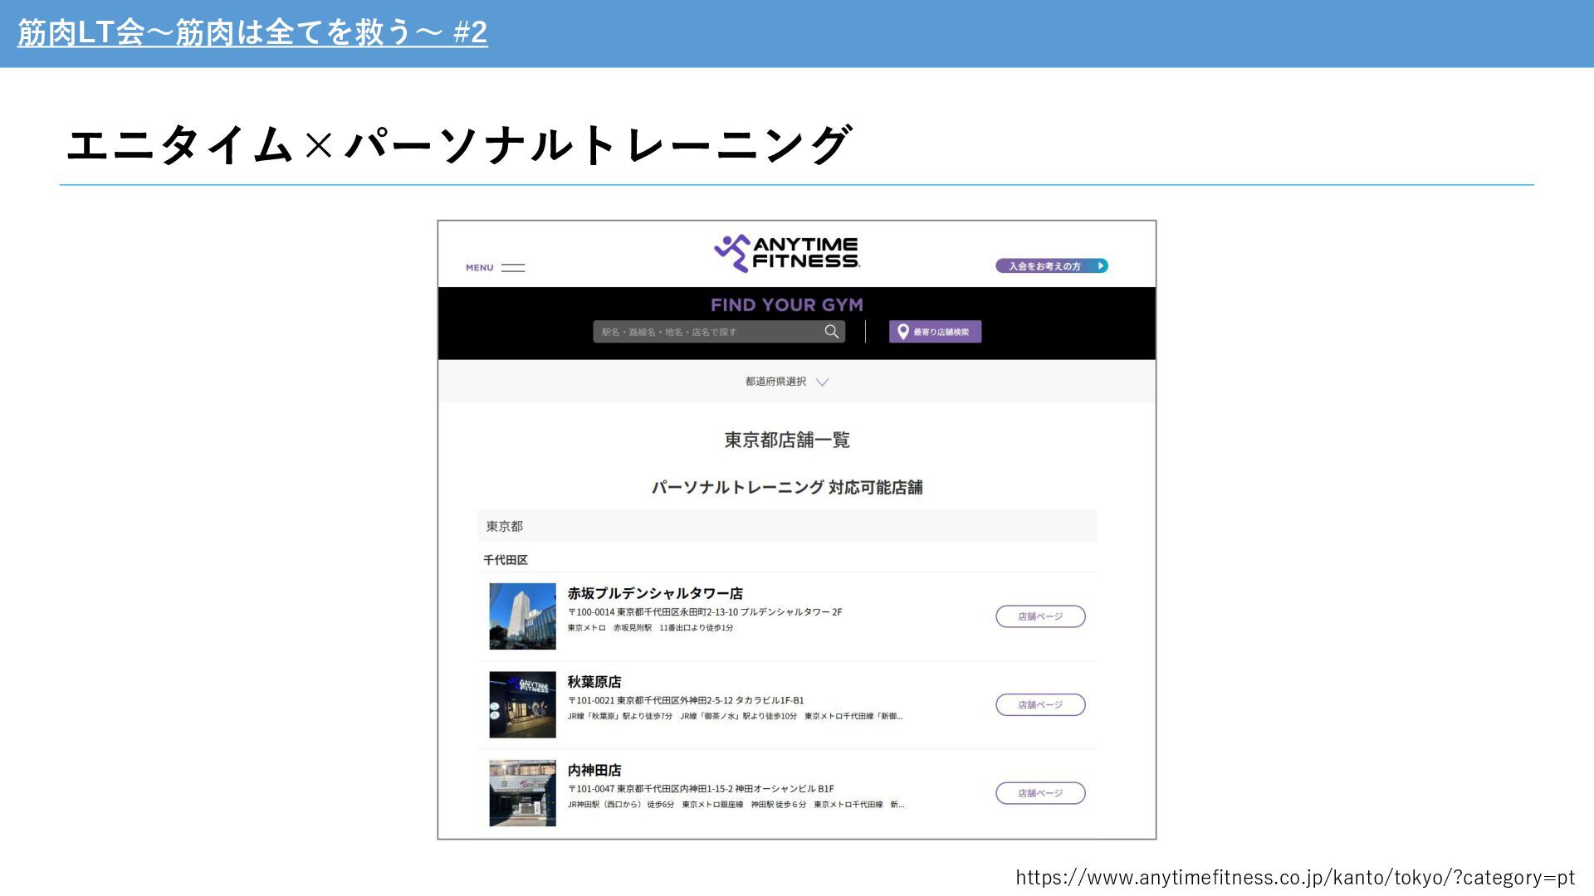The width and height of the screenshot is (1594, 896).
Task: Open 店舗ページ for 秋葉原店
Action: point(1040,705)
